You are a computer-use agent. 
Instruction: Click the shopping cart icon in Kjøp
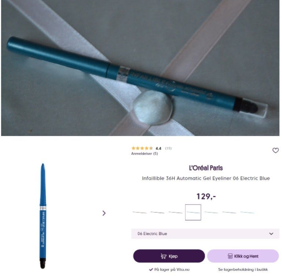point(163,256)
